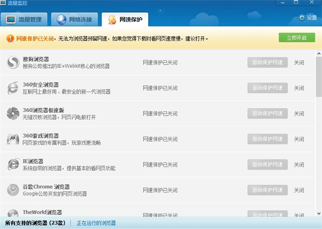Click 网速保护已关闭 status in IE浏览器 row
This screenshot has height=229, width=322.
tap(160, 165)
